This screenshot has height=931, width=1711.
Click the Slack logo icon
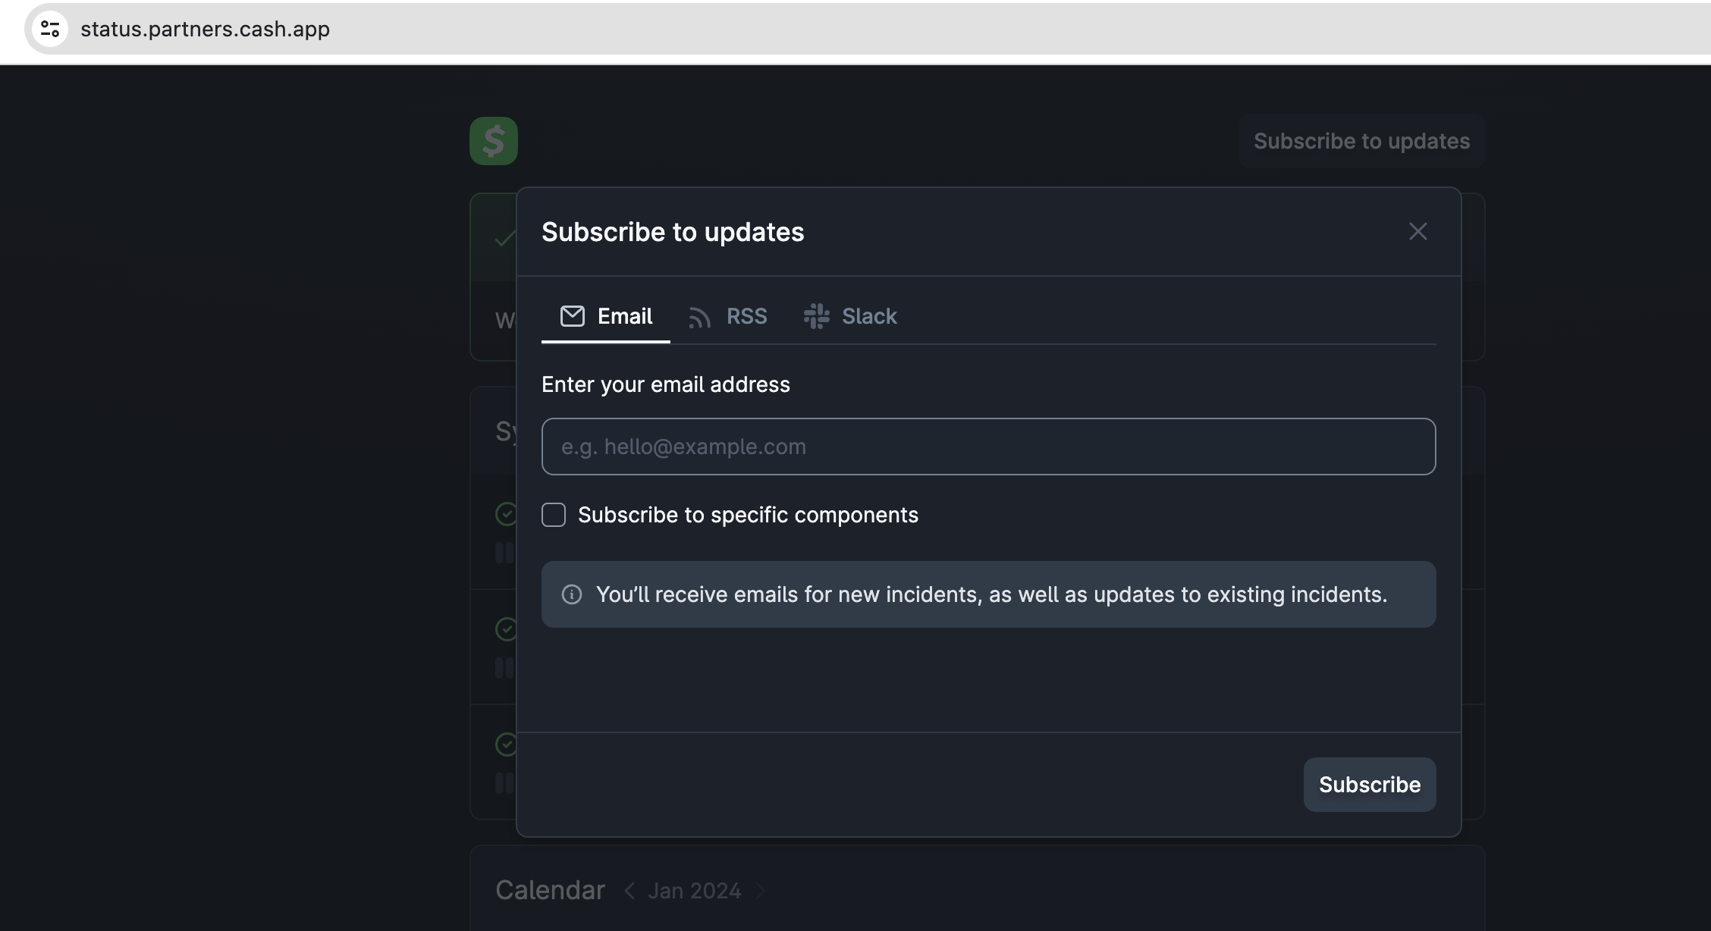(816, 316)
